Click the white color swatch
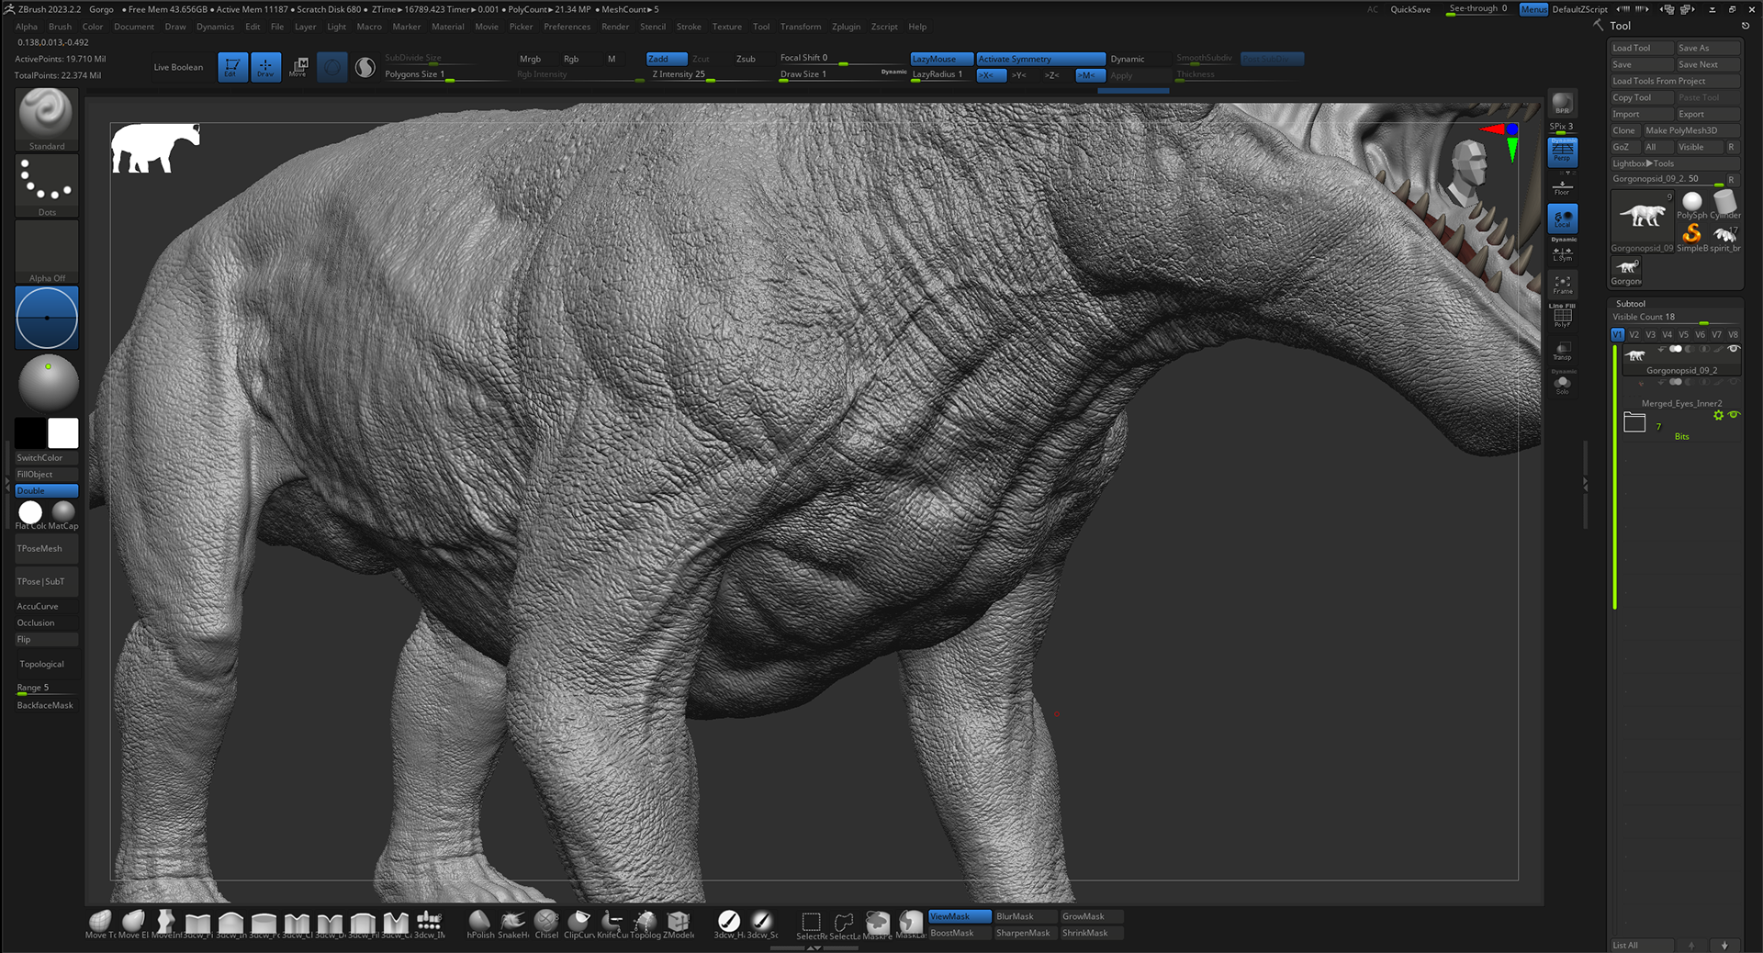The image size is (1763, 953). [x=63, y=432]
